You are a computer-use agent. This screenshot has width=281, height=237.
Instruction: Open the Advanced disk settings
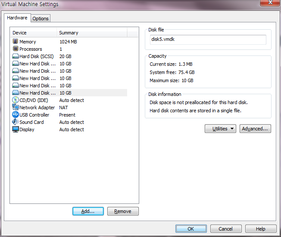click(255, 129)
